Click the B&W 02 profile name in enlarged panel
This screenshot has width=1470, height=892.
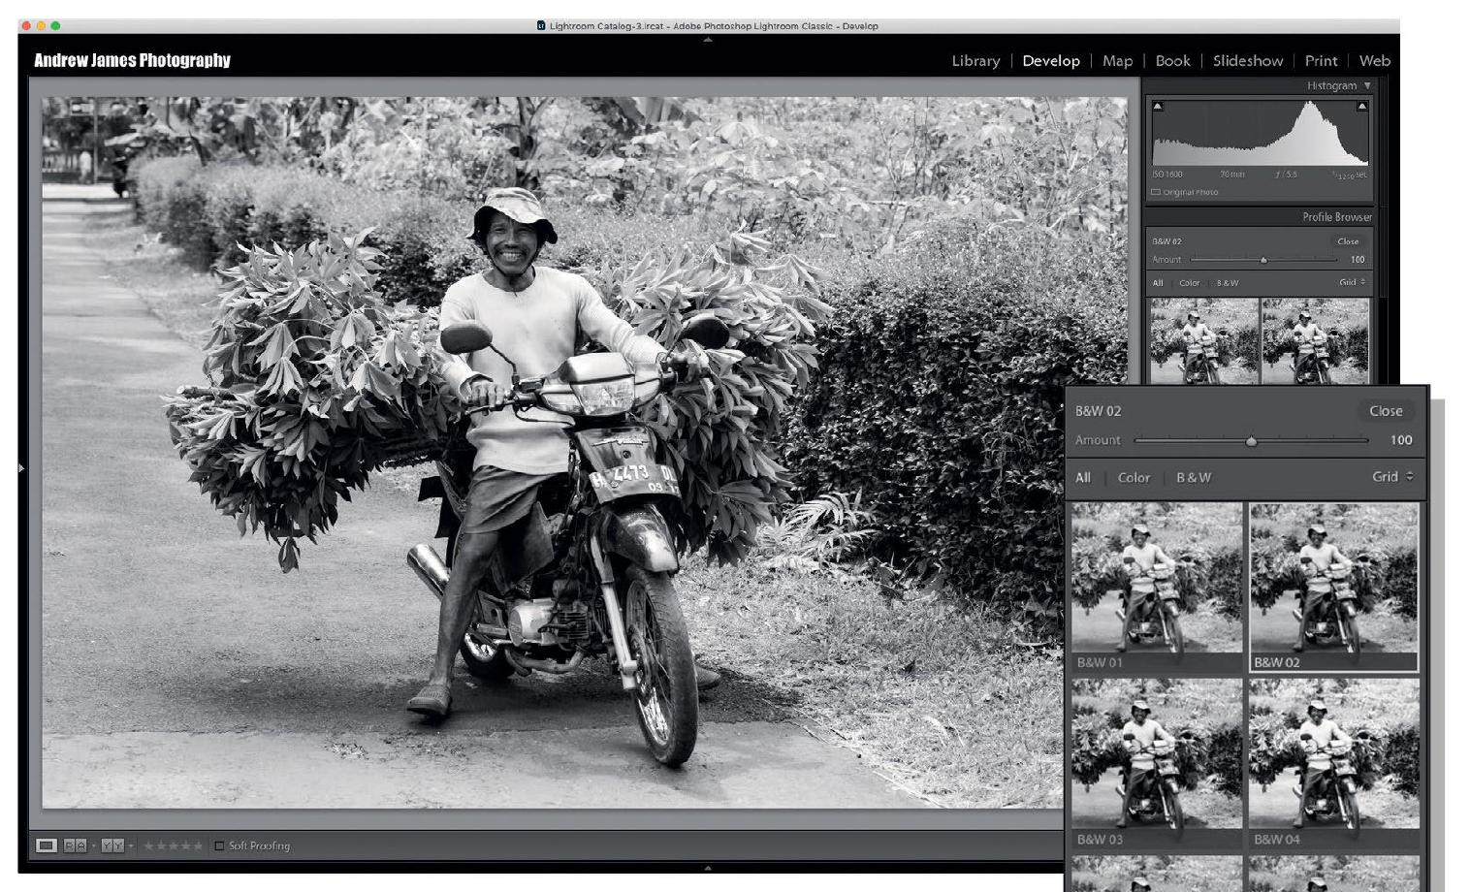click(x=1098, y=411)
